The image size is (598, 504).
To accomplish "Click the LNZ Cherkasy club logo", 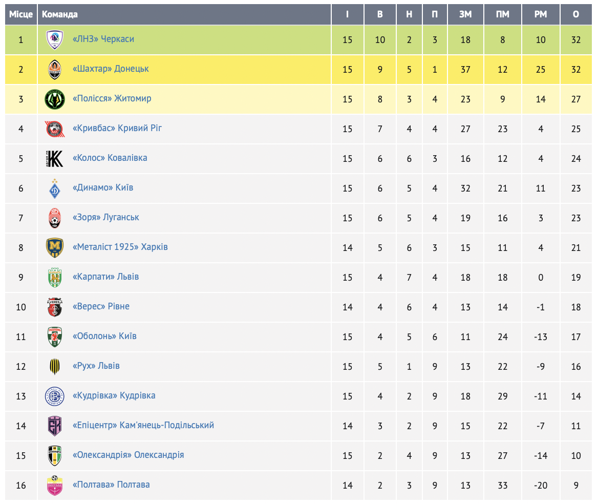I will click(x=55, y=39).
